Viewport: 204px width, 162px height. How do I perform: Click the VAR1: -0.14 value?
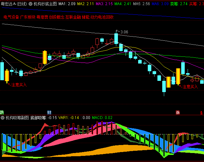pyautogui.click(x=68, y=118)
